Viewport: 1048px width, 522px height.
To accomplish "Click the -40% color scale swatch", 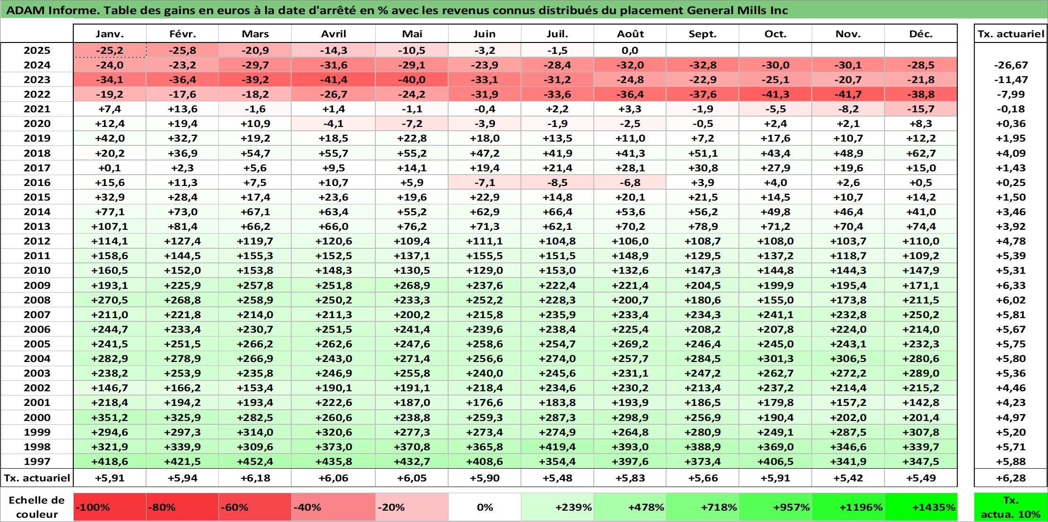I will (334, 507).
